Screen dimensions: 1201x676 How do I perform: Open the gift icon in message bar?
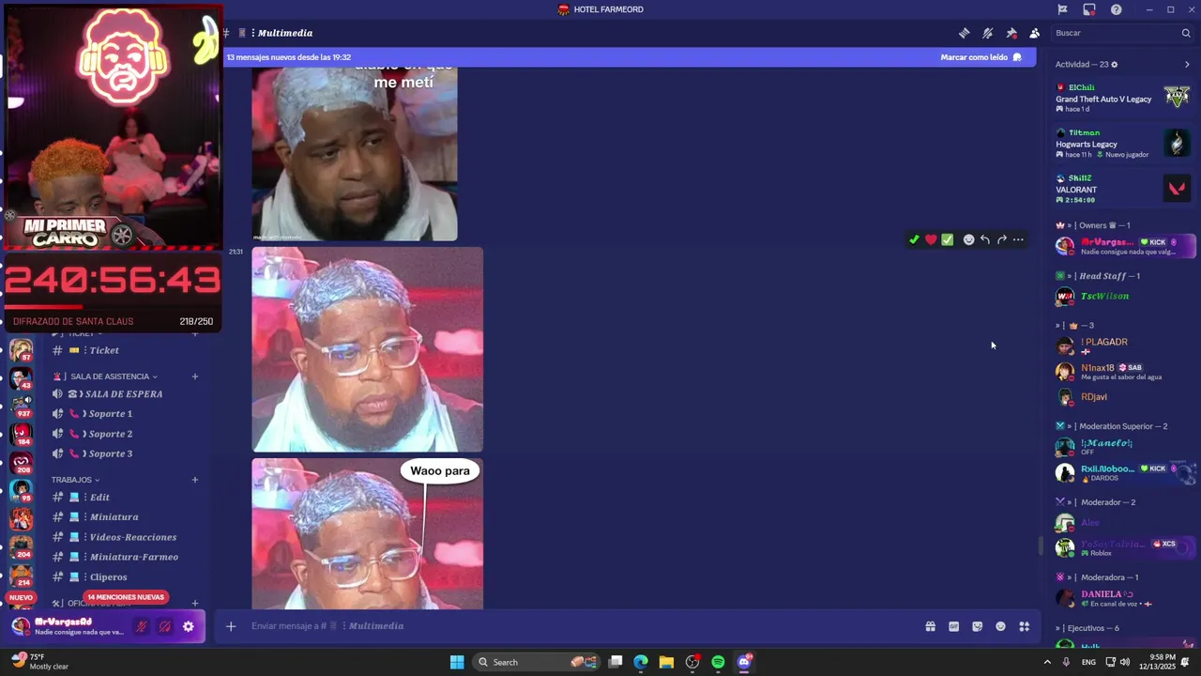(930, 626)
